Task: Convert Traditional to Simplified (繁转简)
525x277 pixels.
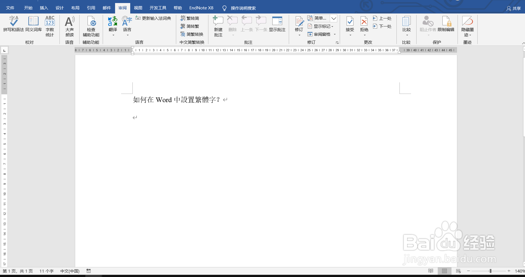Action: [190, 18]
